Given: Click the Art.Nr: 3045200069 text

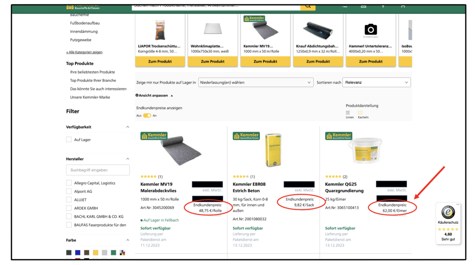Looking at the screenshot, I should click(x=157, y=207).
